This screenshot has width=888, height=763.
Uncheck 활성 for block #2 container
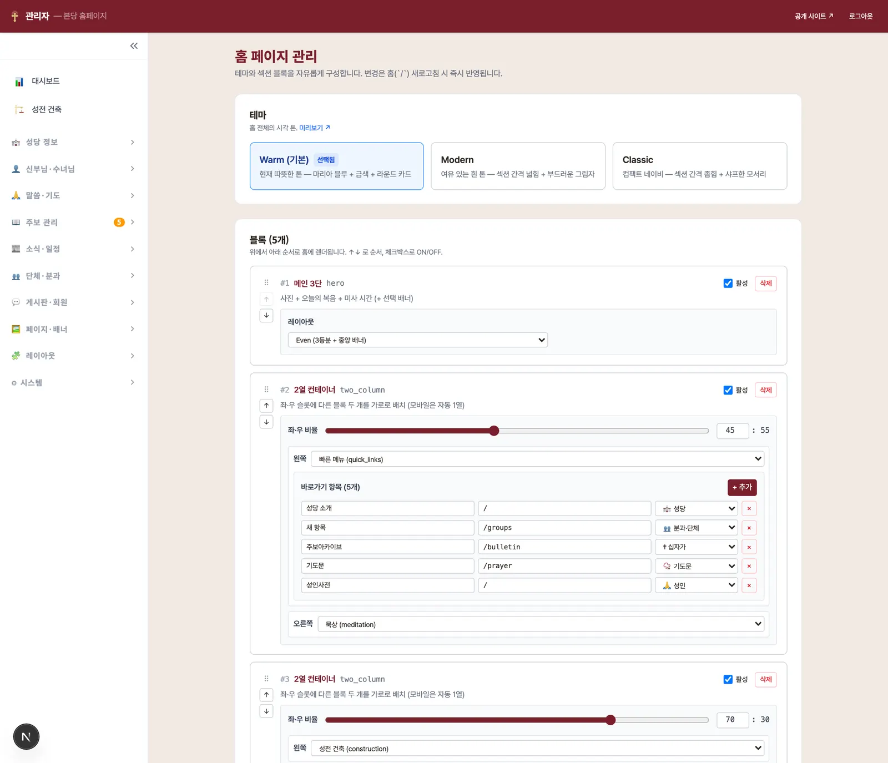(x=728, y=390)
